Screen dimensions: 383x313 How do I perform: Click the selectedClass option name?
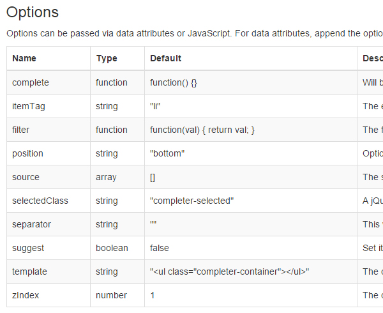click(40, 201)
